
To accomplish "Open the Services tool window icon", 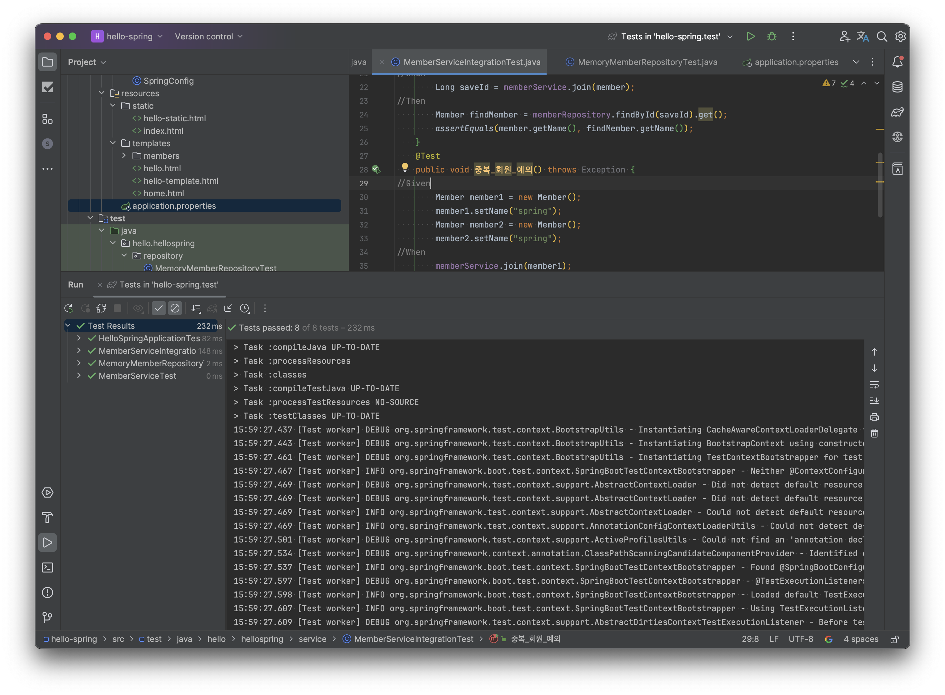I will click(47, 492).
